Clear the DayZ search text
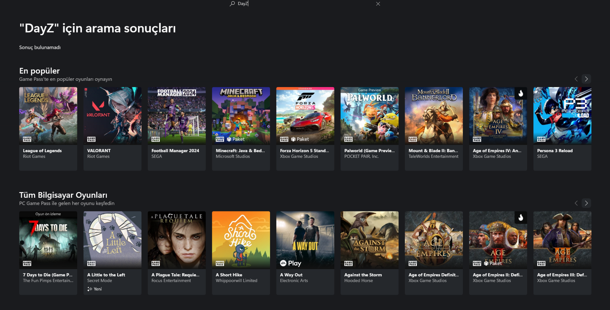The image size is (610, 310). [x=378, y=4]
